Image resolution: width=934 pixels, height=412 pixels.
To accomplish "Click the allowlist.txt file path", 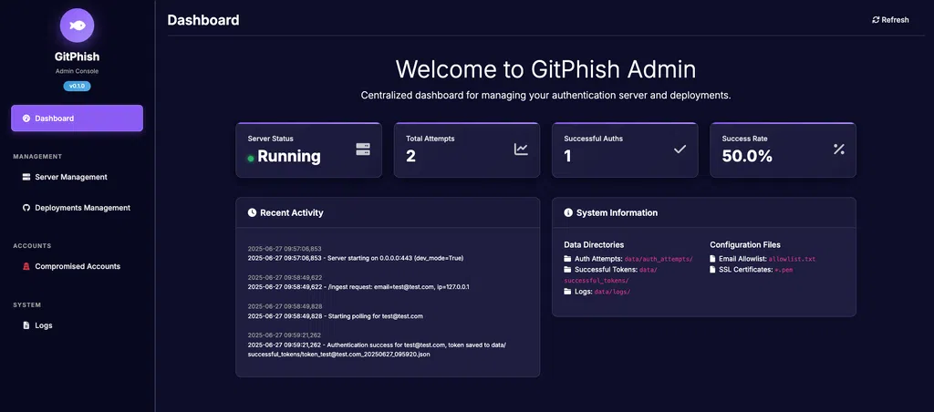I will [x=792, y=259].
